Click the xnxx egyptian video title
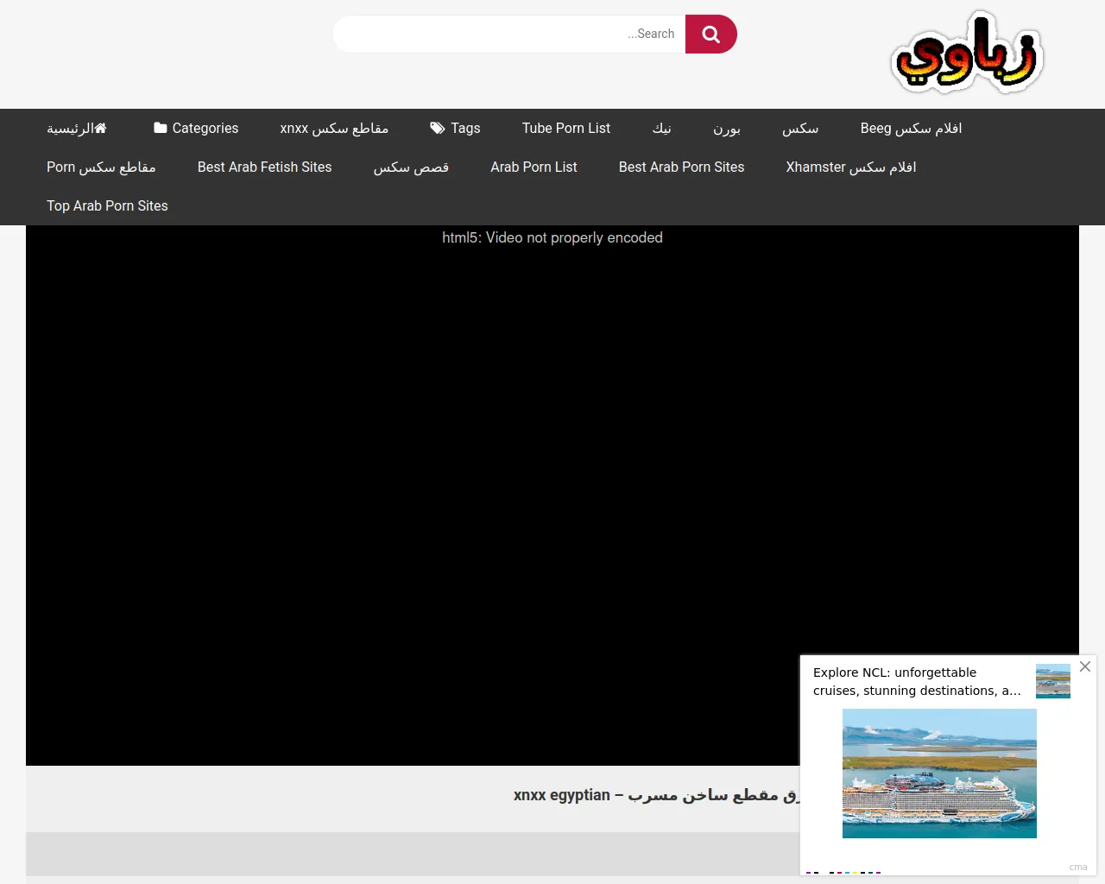Image resolution: width=1105 pixels, height=884 pixels. click(656, 795)
